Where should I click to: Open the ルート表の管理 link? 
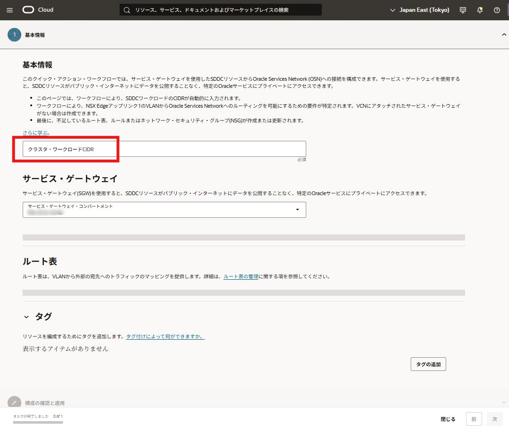coord(241,276)
